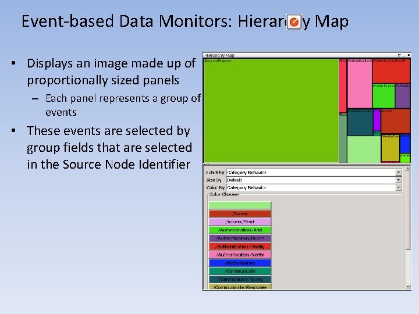This screenshot has width=419, height=314.
Task: Click bullet text "These events are selected by"
Action: point(108,131)
